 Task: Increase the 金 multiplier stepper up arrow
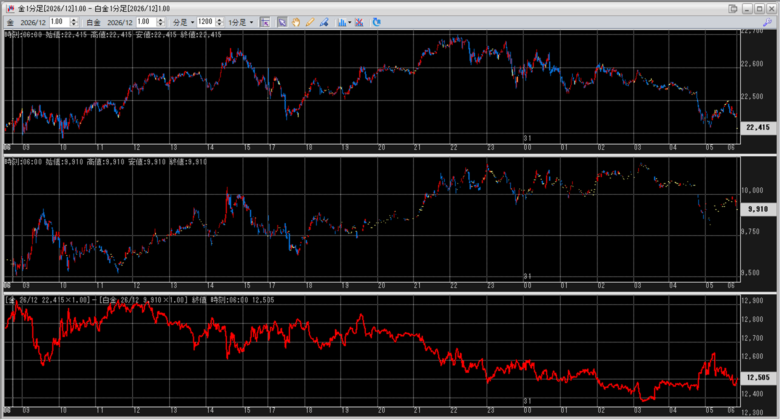pos(74,20)
